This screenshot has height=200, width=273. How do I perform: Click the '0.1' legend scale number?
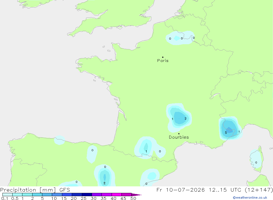[5, 198]
